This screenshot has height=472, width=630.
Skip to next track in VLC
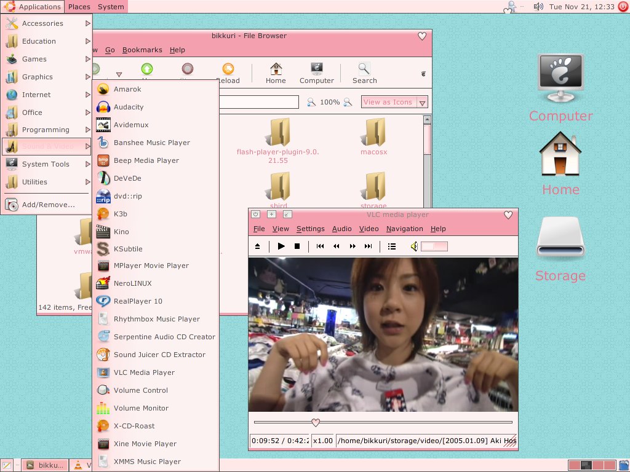click(x=369, y=246)
